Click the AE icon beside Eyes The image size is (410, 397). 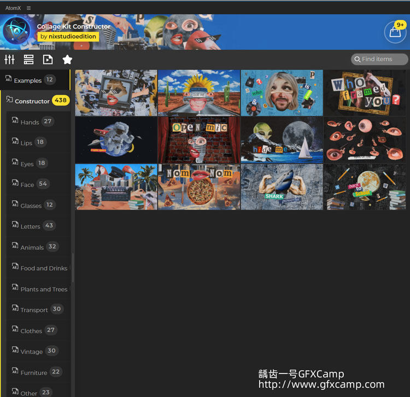(15, 162)
